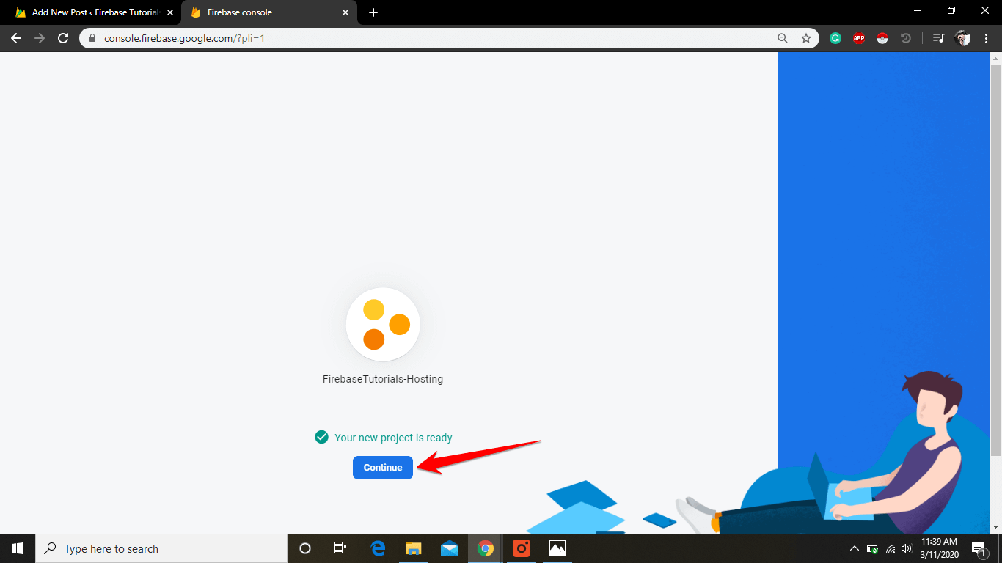Open a new browser tab

(373, 12)
